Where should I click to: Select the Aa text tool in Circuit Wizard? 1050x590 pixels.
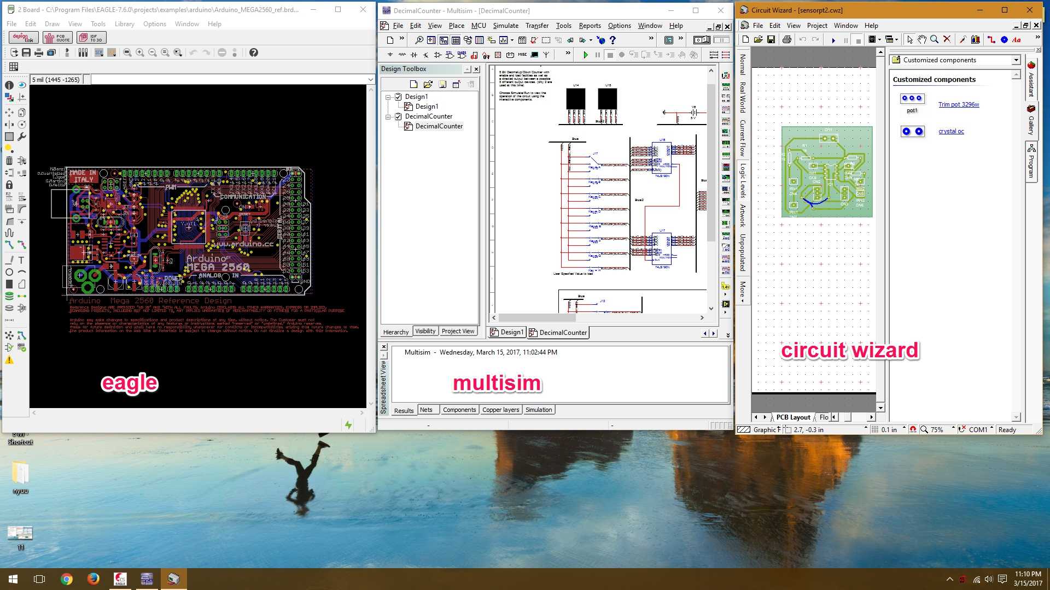[1017, 39]
